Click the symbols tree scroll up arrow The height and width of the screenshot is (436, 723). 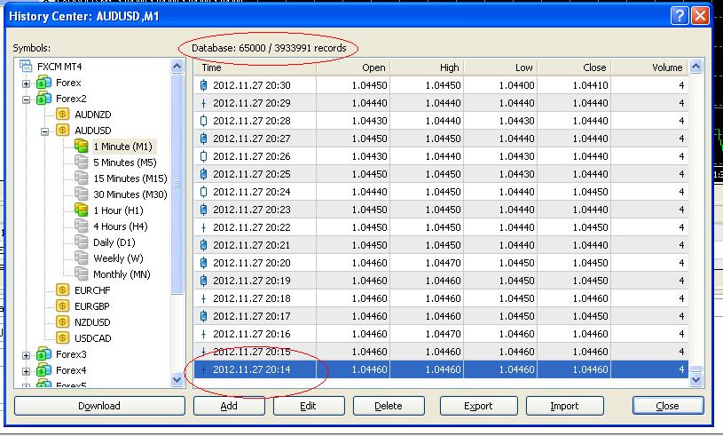click(x=177, y=67)
